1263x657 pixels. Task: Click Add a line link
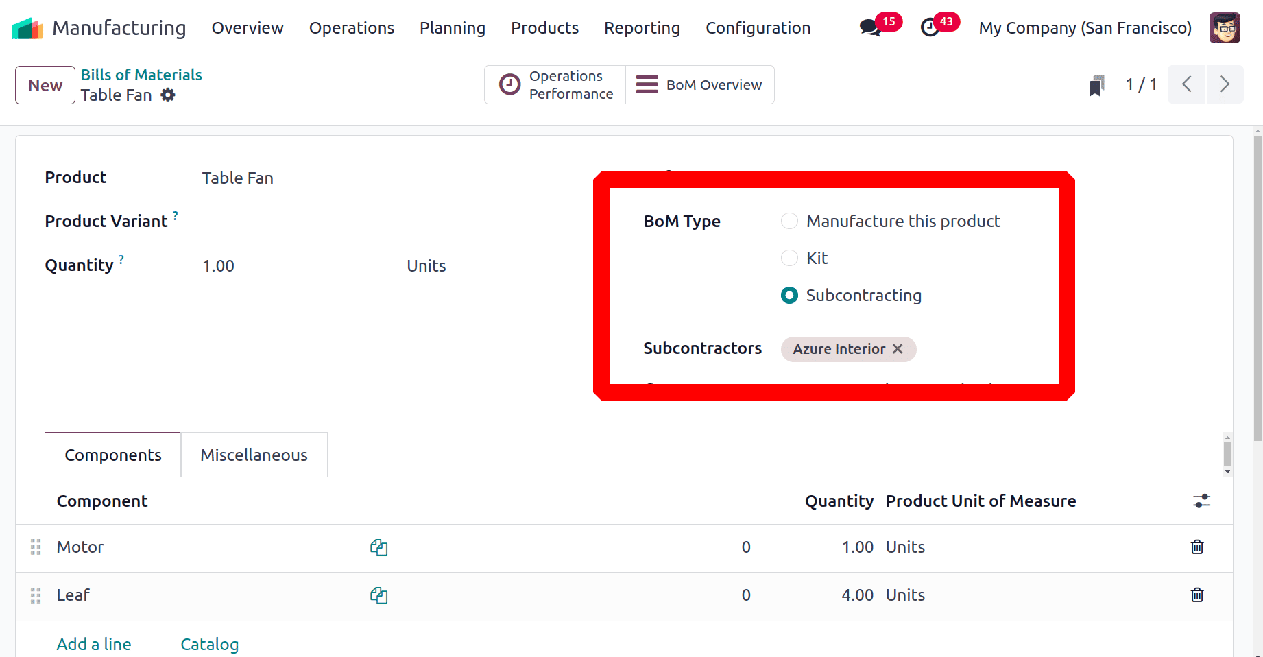(94, 645)
